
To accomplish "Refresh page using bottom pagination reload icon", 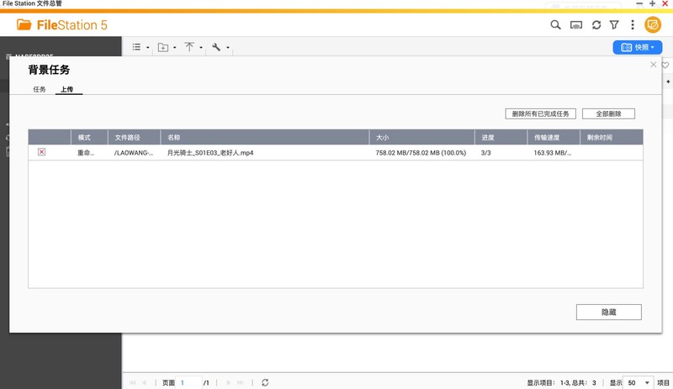I will coord(265,382).
